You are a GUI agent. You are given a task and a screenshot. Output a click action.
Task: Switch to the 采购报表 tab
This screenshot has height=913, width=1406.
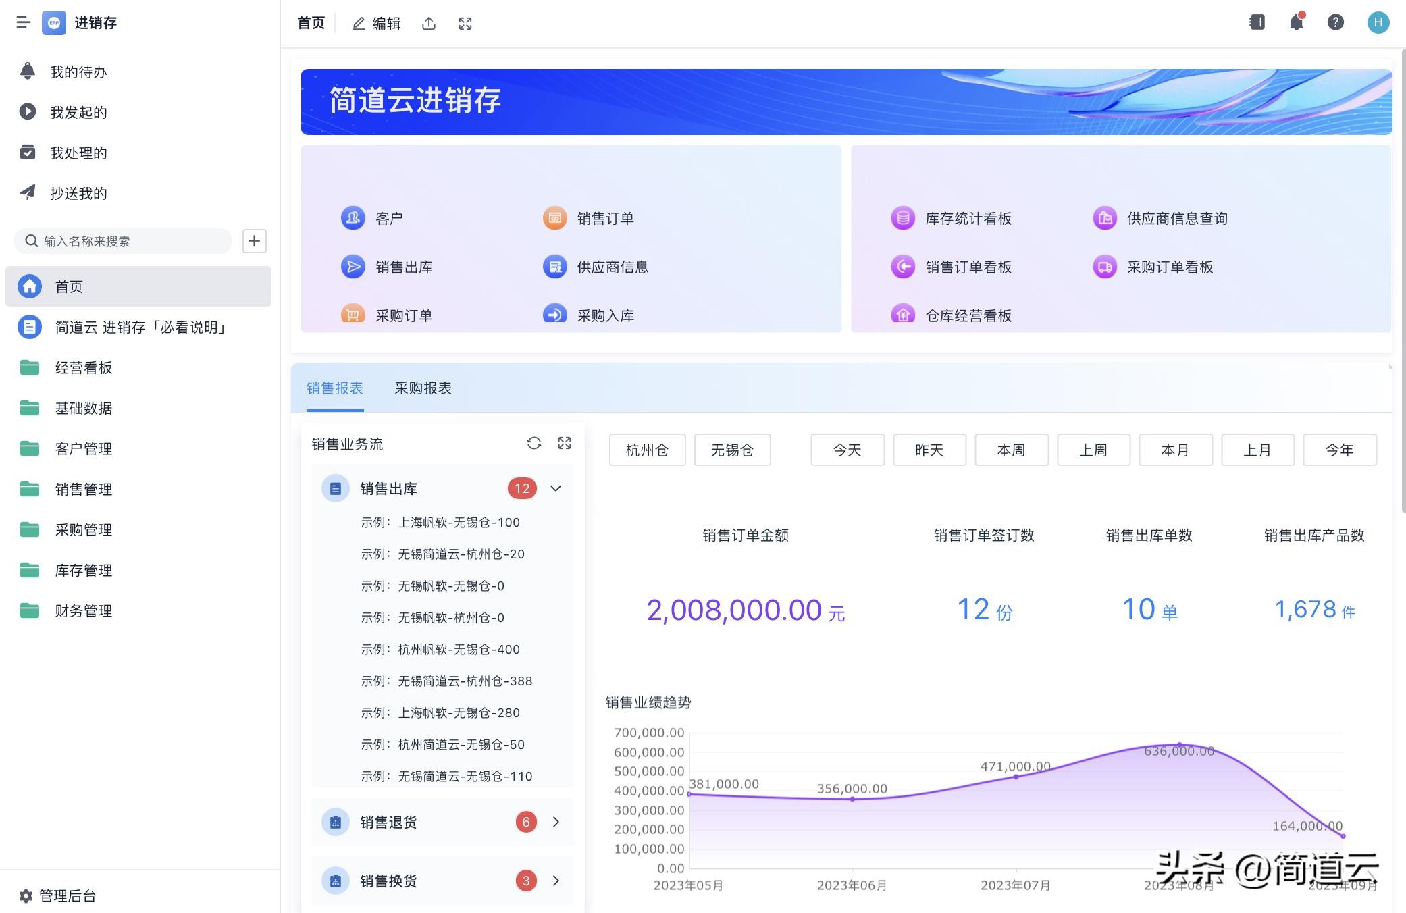(x=423, y=388)
